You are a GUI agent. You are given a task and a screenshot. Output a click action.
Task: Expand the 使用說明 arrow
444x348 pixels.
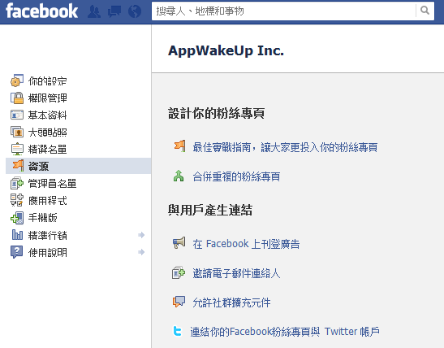tap(141, 252)
